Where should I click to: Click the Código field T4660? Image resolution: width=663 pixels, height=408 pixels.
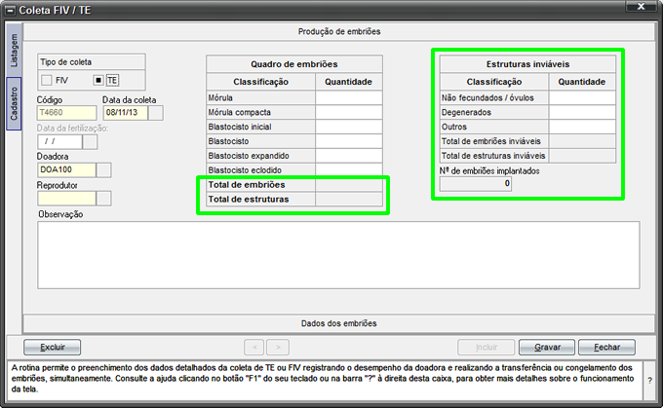(x=67, y=113)
